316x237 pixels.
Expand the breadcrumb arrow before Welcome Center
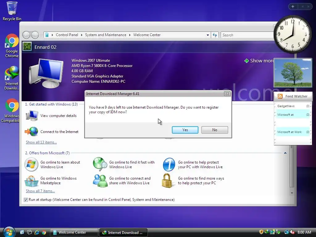[130, 35]
